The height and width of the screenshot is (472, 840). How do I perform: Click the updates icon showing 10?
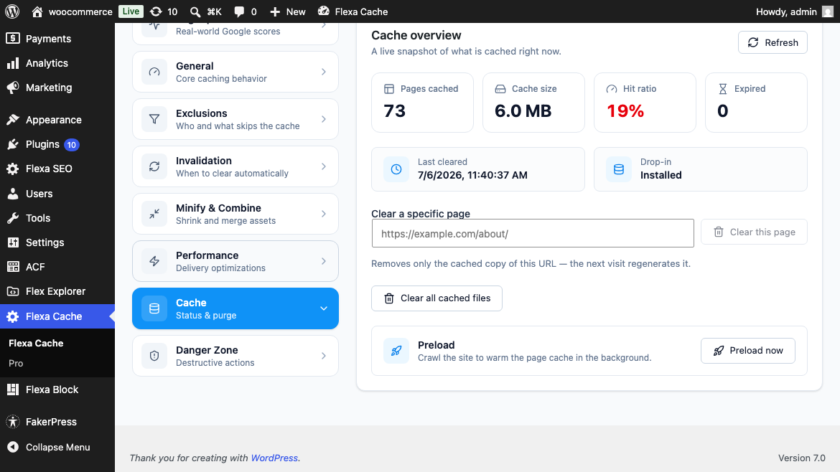click(156, 11)
